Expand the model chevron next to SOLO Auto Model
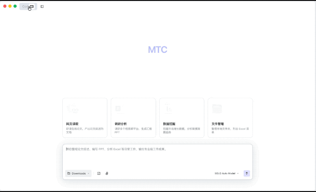This screenshot has width=316, height=192. pos(238,173)
